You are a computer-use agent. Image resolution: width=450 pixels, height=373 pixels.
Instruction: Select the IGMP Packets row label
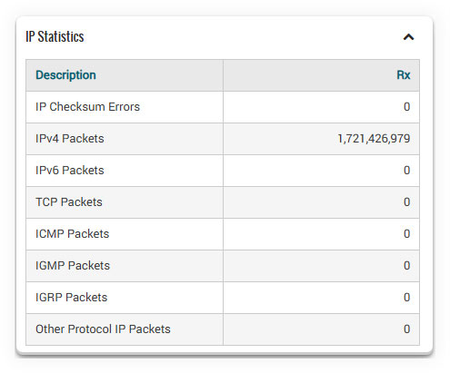[x=73, y=266]
